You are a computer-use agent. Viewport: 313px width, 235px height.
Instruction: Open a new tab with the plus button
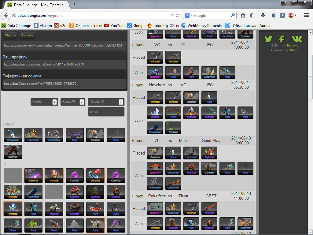(74, 5)
